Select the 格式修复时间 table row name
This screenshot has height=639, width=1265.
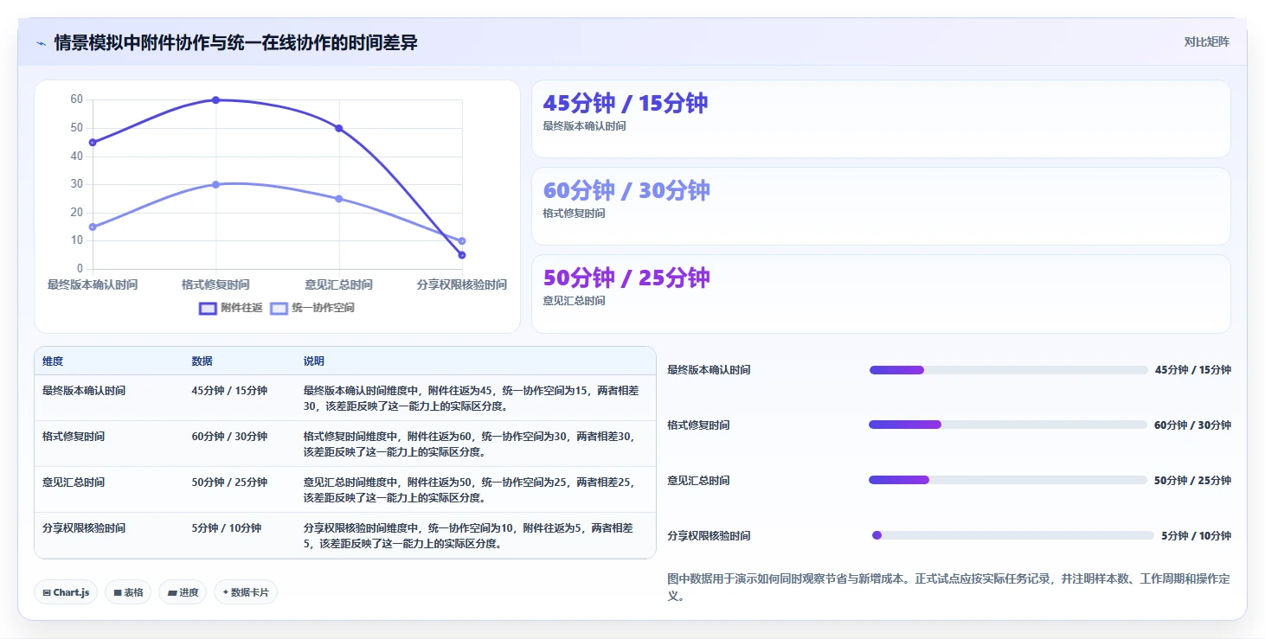tap(74, 437)
